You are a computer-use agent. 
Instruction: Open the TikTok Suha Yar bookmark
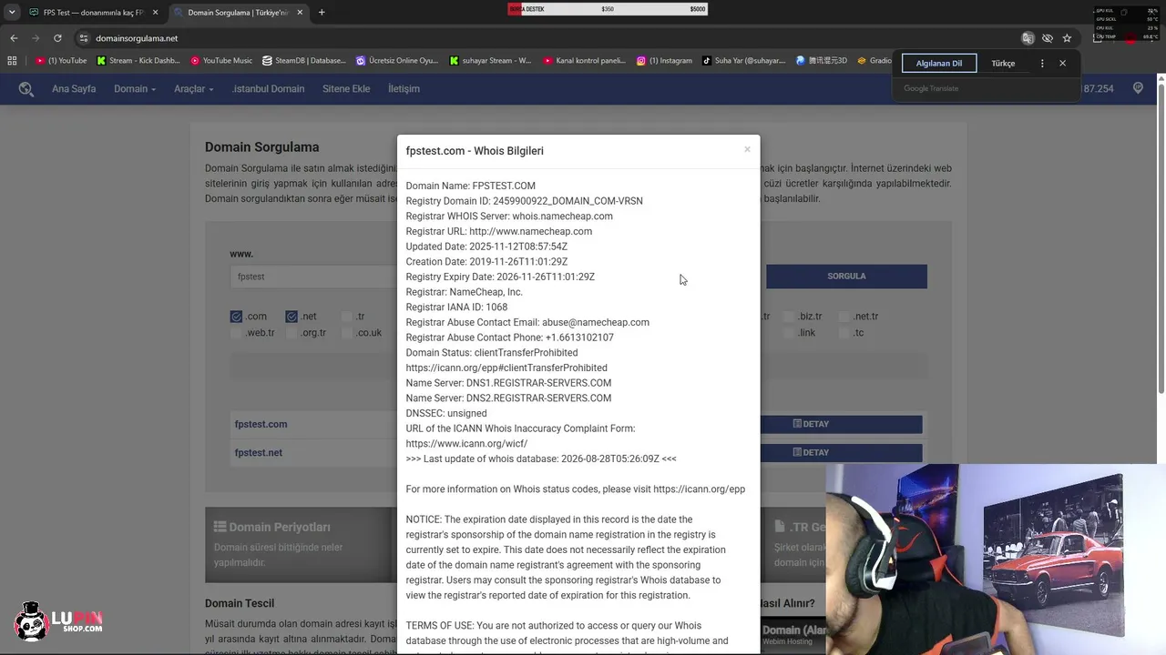pyautogui.click(x=743, y=61)
